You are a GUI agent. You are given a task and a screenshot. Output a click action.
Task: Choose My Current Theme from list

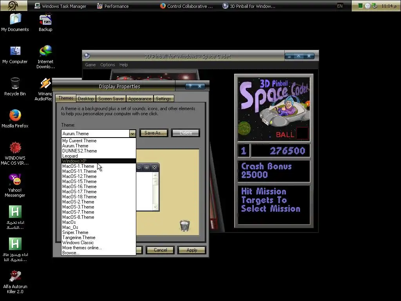pos(99,141)
